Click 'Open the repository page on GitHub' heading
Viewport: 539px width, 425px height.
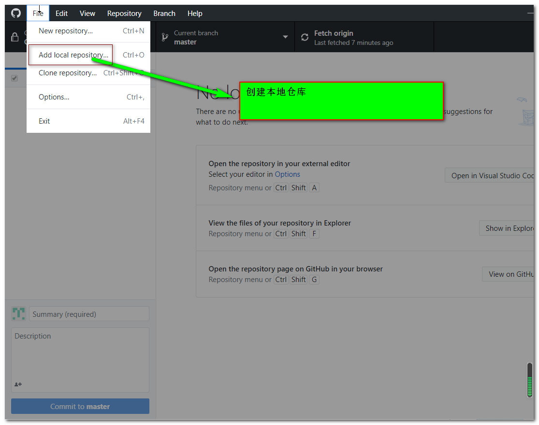(x=295, y=269)
